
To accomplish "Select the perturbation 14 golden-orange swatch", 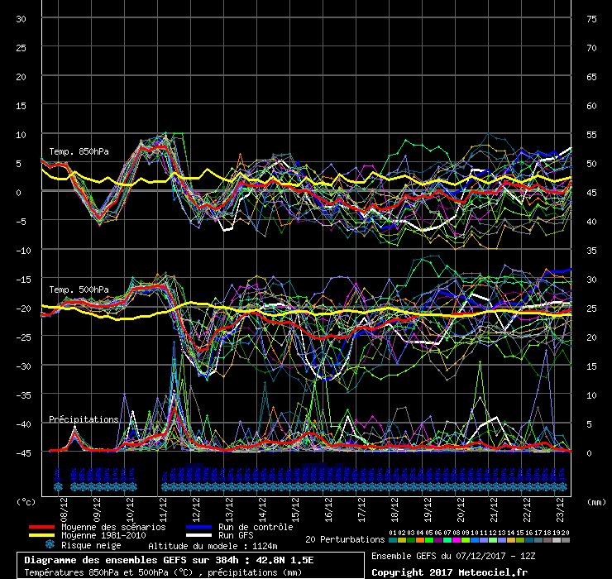I will pos(511,540).
